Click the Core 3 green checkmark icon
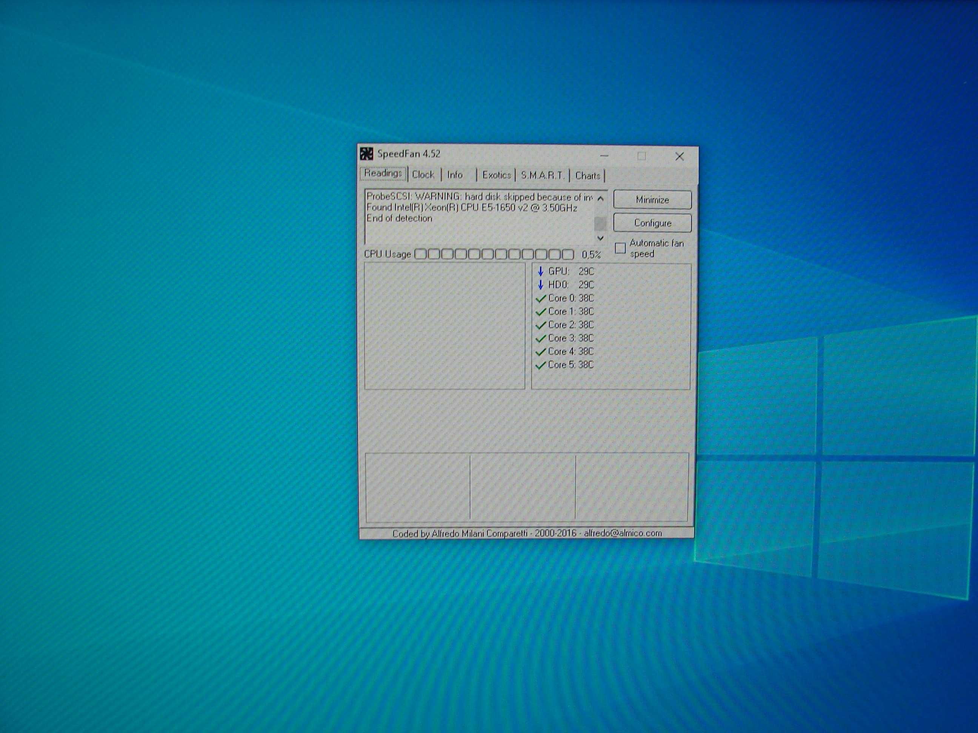The image size is (978, 733). [540, 339]
